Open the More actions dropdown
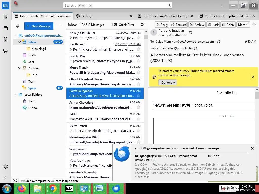The width and height of the screenshot is (259, 194). click(x=243, y=25)
